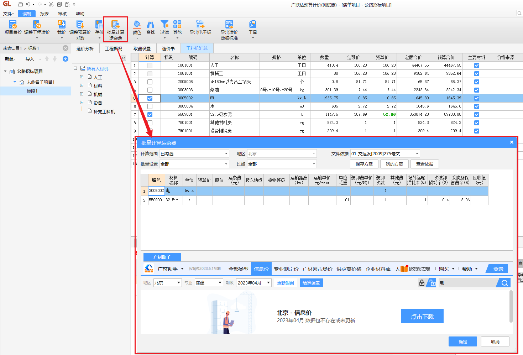Expand the 机械 tree node

[x=82, y=94]
